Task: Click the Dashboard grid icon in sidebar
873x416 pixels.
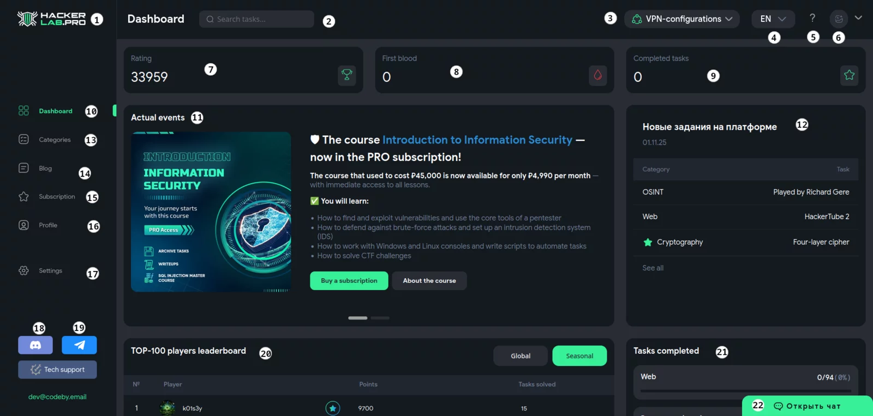Action: (23, 111)
